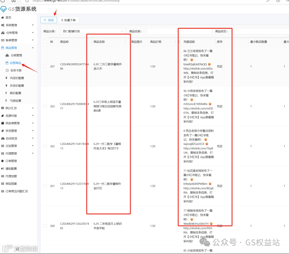289x254 pixels.
Task: Click the 通知配置 megaphone icon
Action: point(3,169)
